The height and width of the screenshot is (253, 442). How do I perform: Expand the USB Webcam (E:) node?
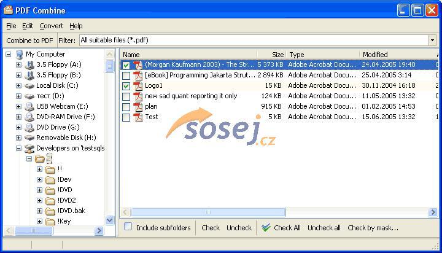(x=18, y=107)
